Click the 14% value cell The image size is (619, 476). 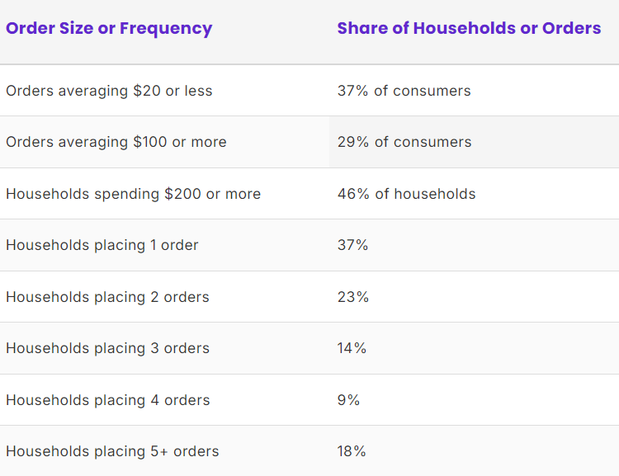click(352, 348)
